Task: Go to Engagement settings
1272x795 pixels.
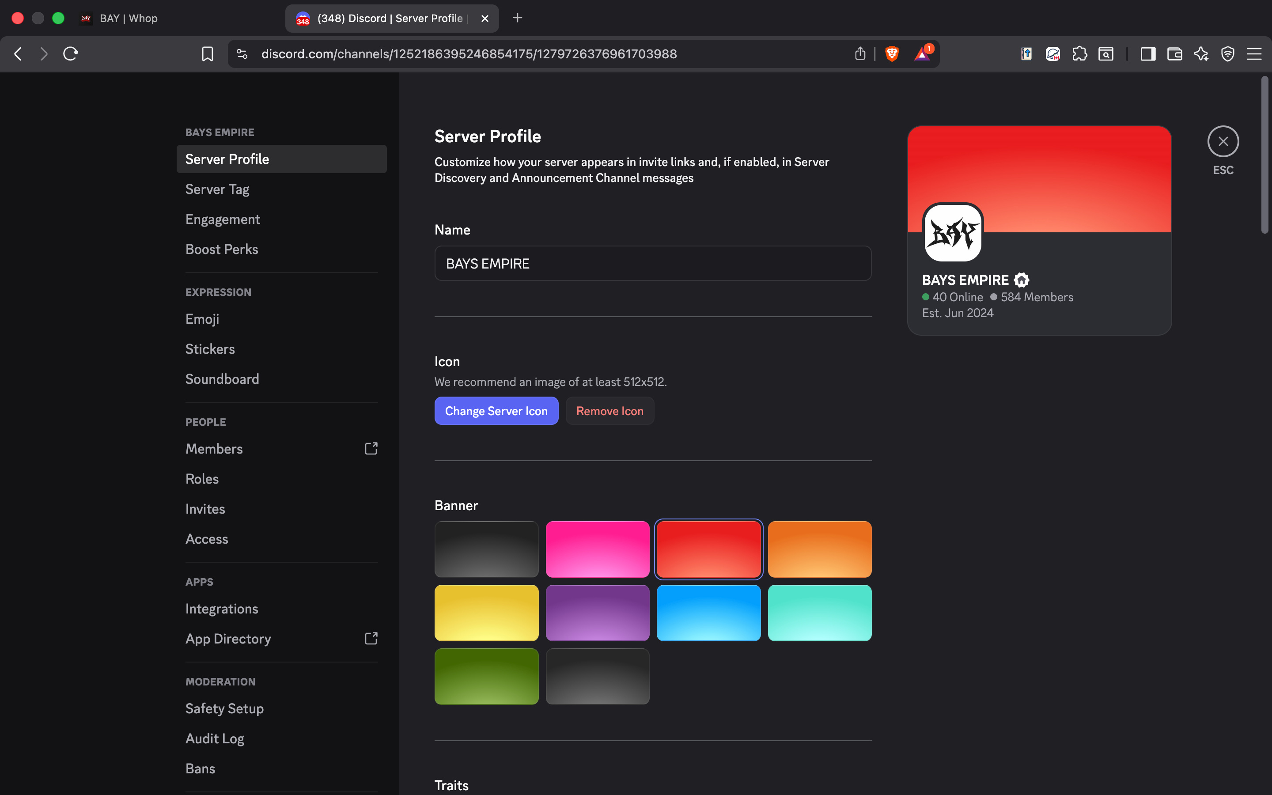Action: 282,219
